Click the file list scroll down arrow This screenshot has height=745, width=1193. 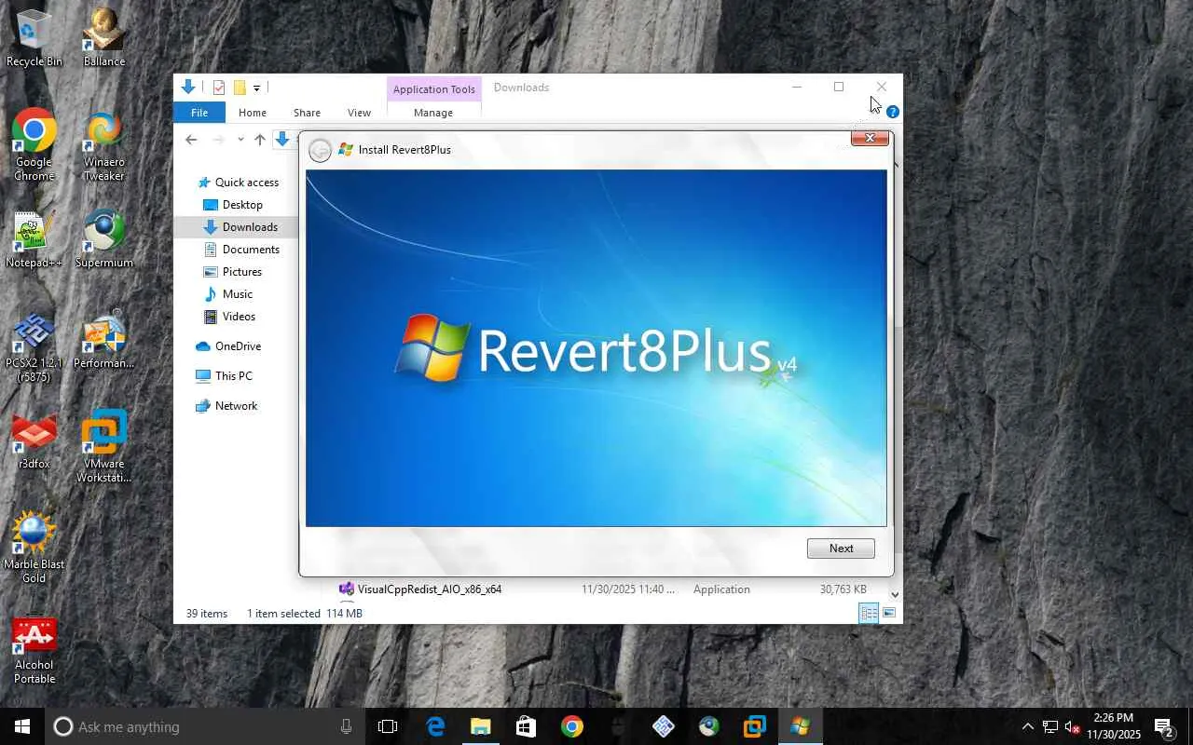point(895,594)
